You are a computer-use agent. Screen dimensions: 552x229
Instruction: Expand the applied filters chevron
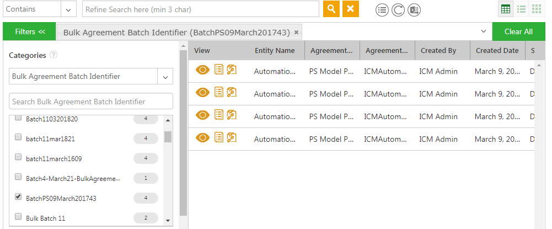point(483,31)
